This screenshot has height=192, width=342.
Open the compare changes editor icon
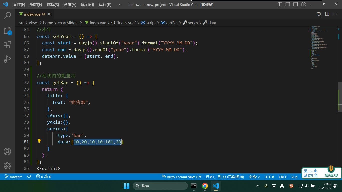pyautogui.click(x=319, y=14)
